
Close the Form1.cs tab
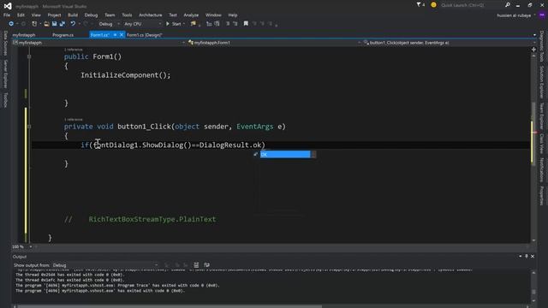(122, 35)
